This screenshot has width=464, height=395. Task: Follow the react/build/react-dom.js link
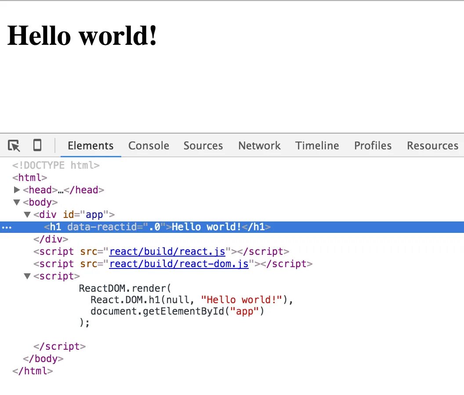[x=179, y=264]
